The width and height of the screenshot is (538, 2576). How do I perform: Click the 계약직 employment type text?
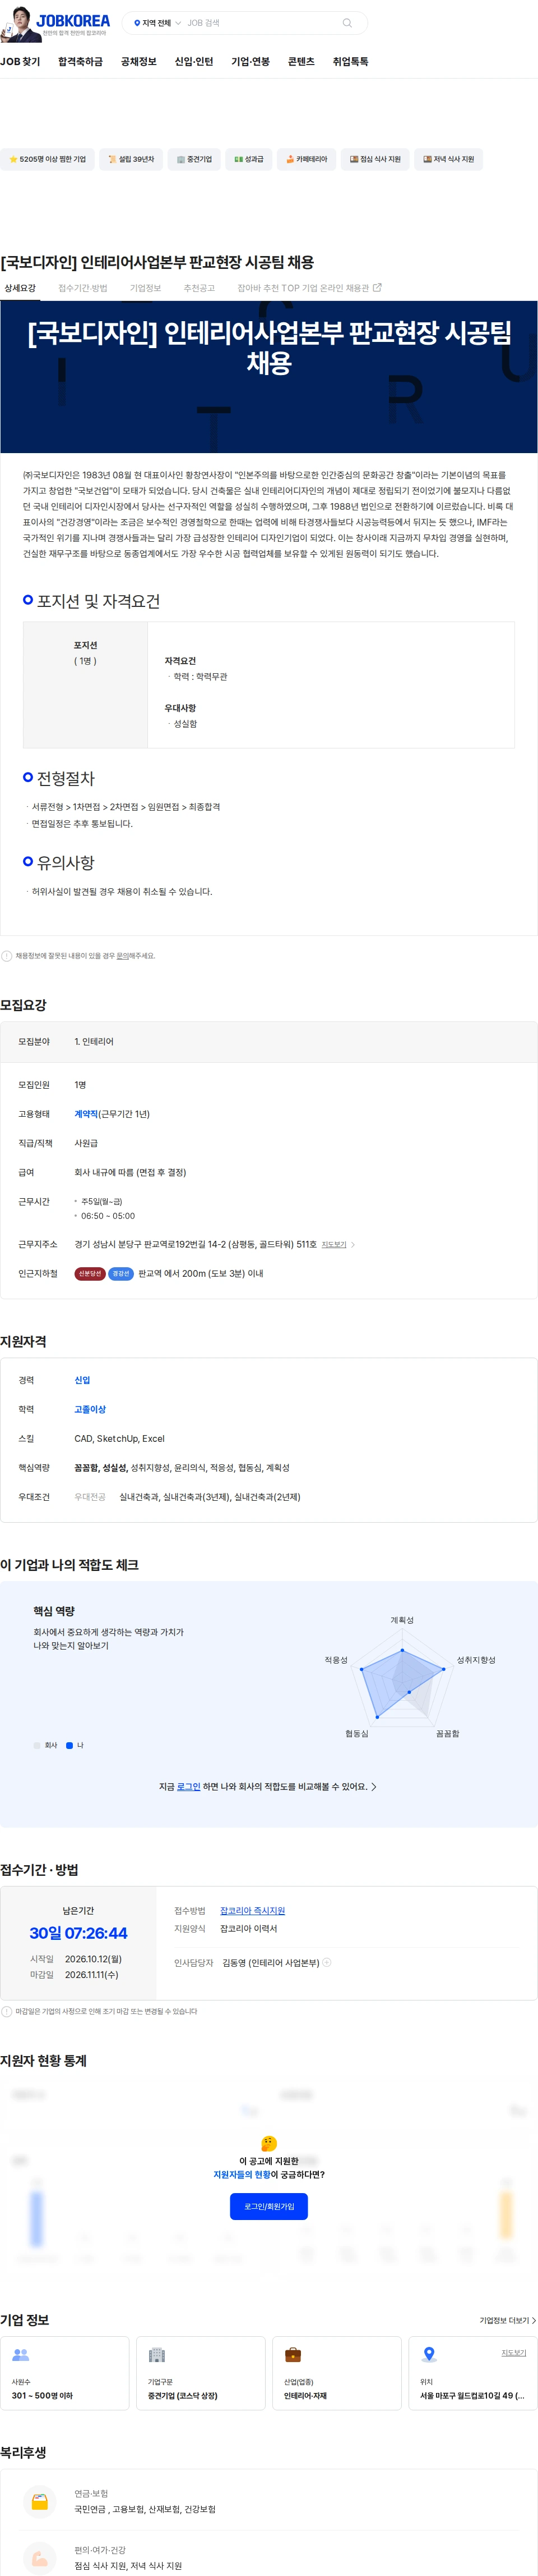(x=86, y=1114)
